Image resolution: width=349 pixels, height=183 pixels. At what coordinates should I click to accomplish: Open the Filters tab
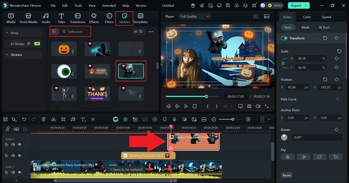(109, 18)
